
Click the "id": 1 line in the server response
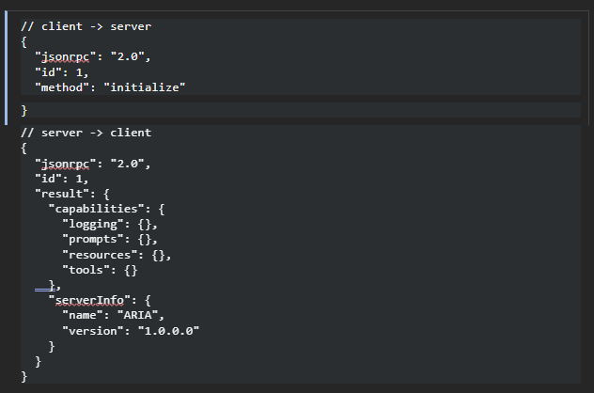61,179
